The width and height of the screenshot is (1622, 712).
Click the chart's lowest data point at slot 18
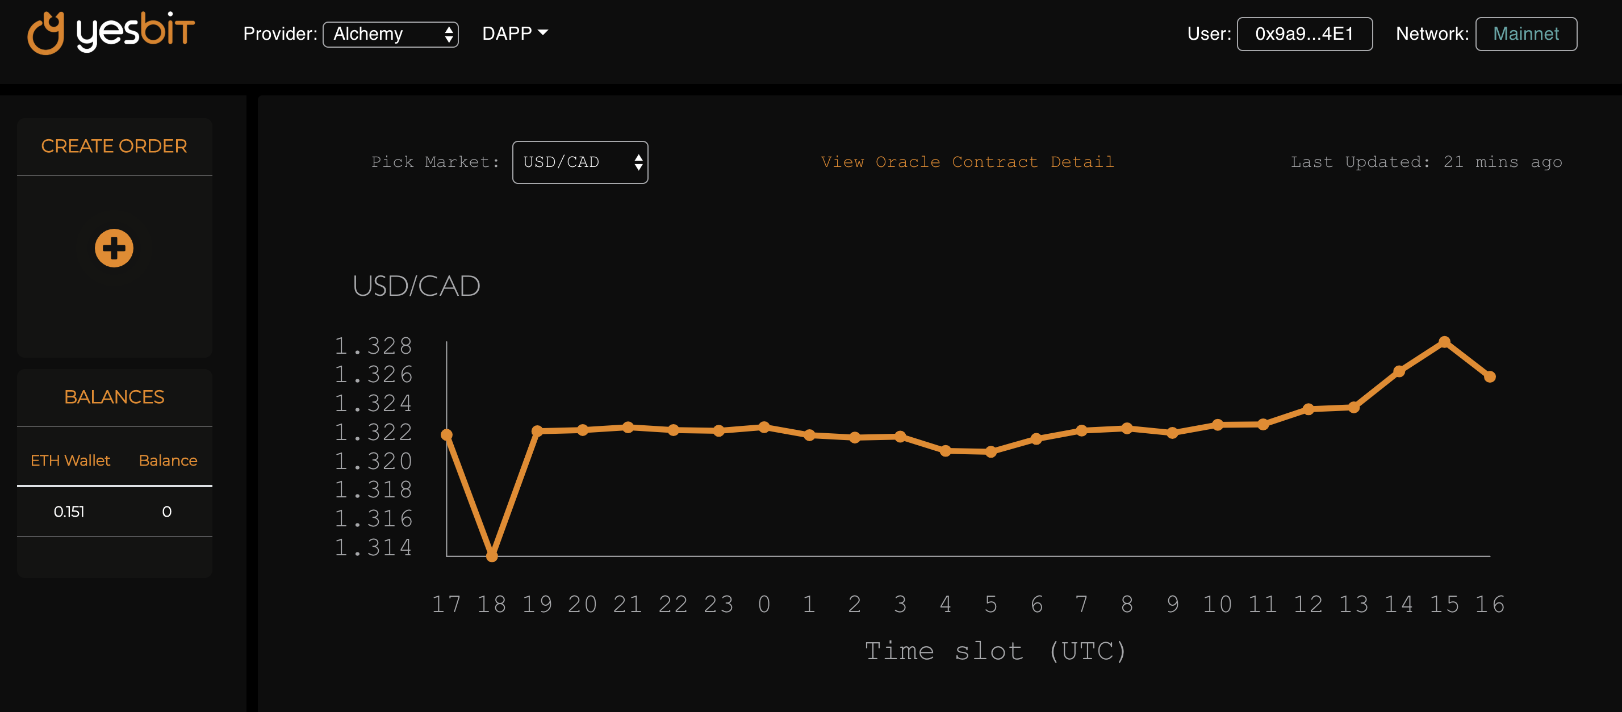pyautogui.click(x=492, y=556)
